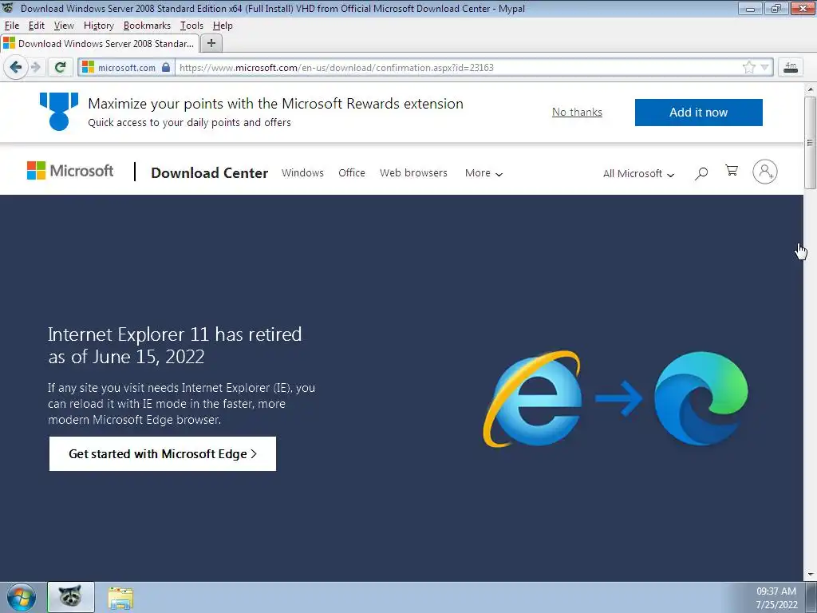Reload the page with the green refresh icon
This screenshot has width=817, height=613.
point(61,67)
